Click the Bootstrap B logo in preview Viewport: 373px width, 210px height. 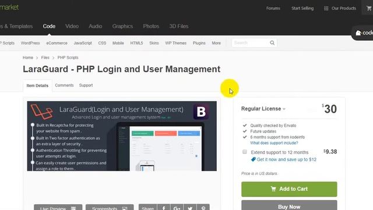pos(201,111)
